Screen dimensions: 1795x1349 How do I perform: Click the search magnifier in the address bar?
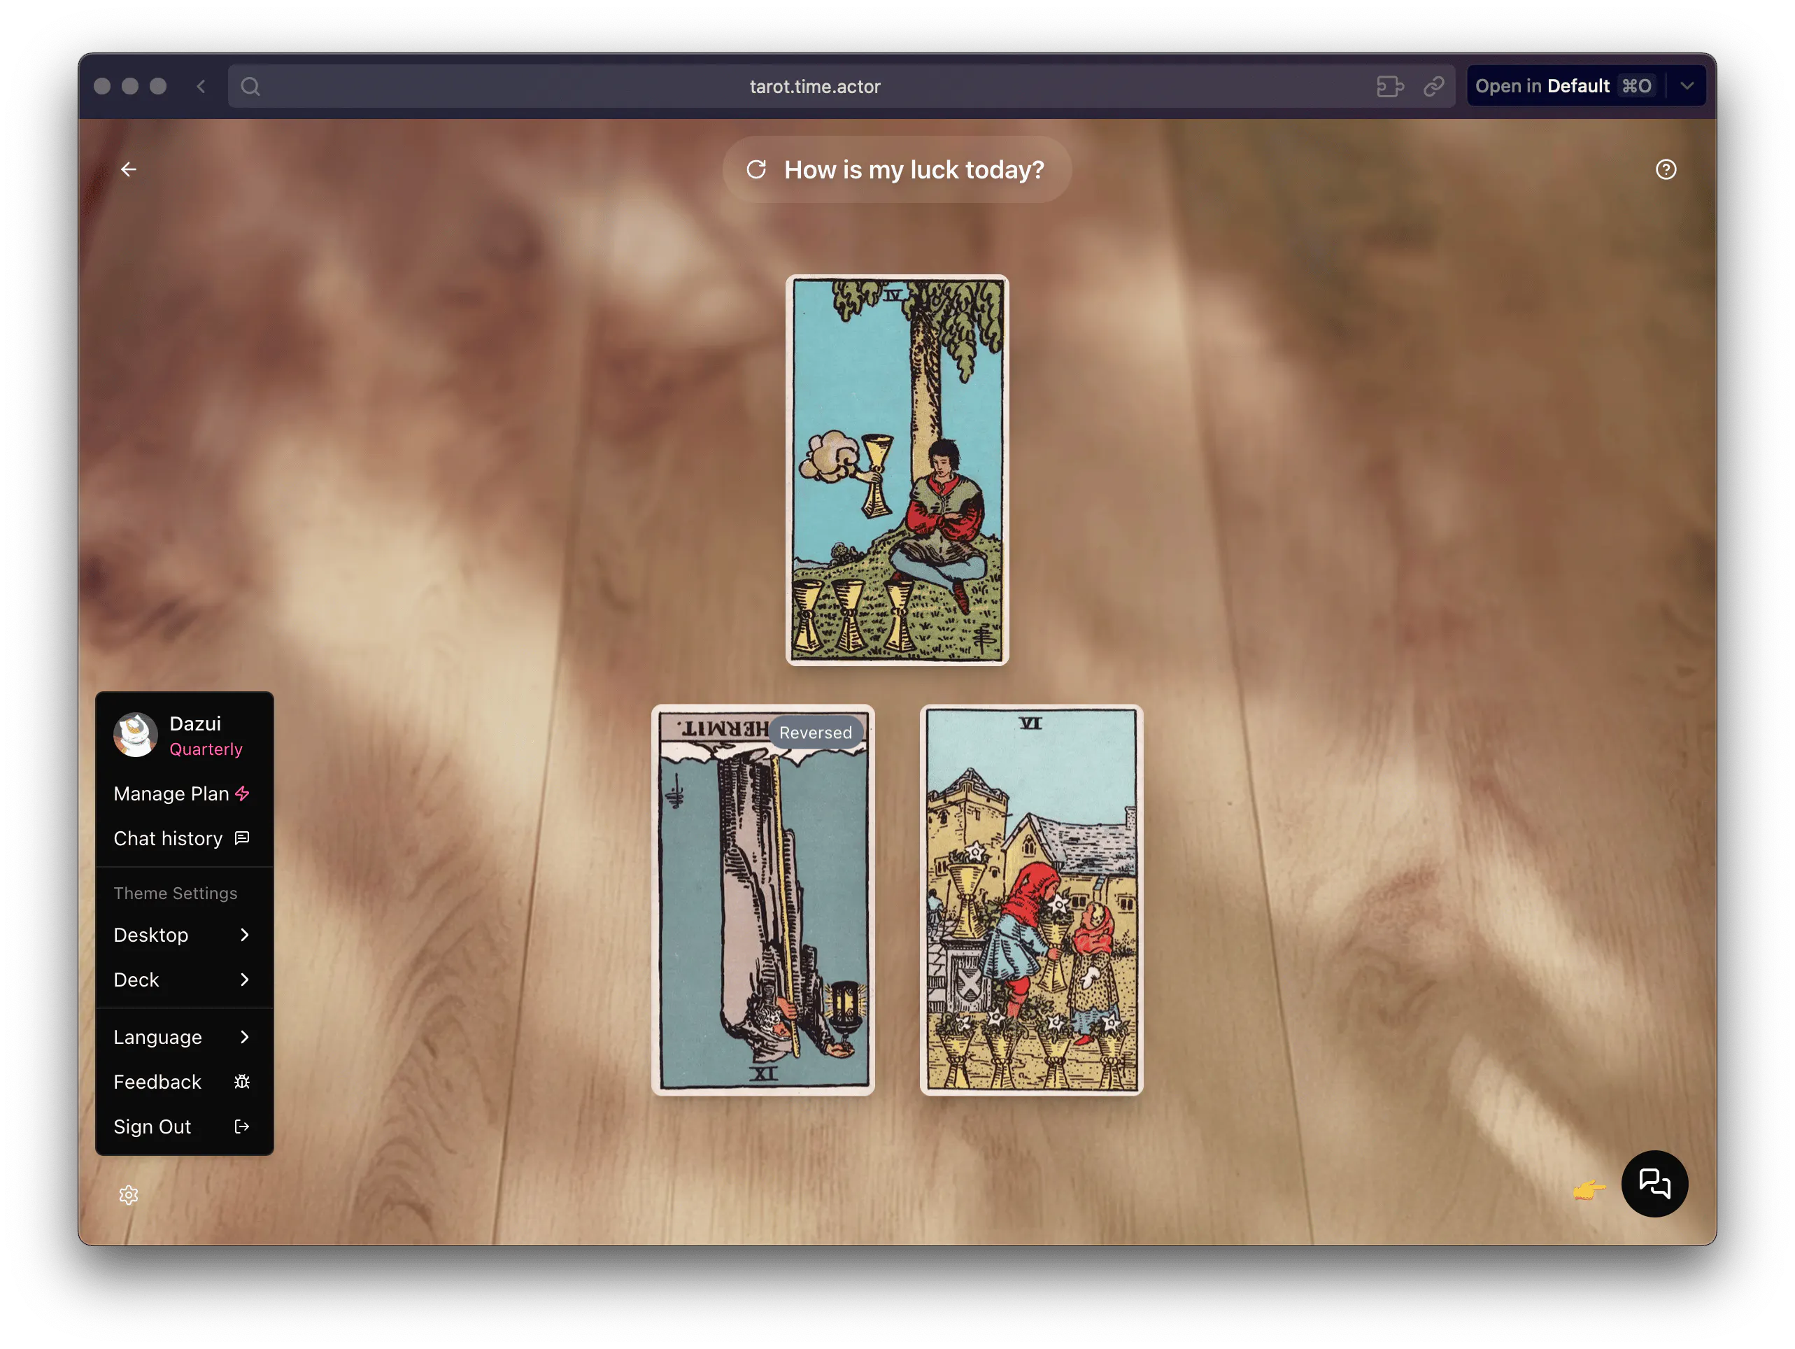point(250,86)
